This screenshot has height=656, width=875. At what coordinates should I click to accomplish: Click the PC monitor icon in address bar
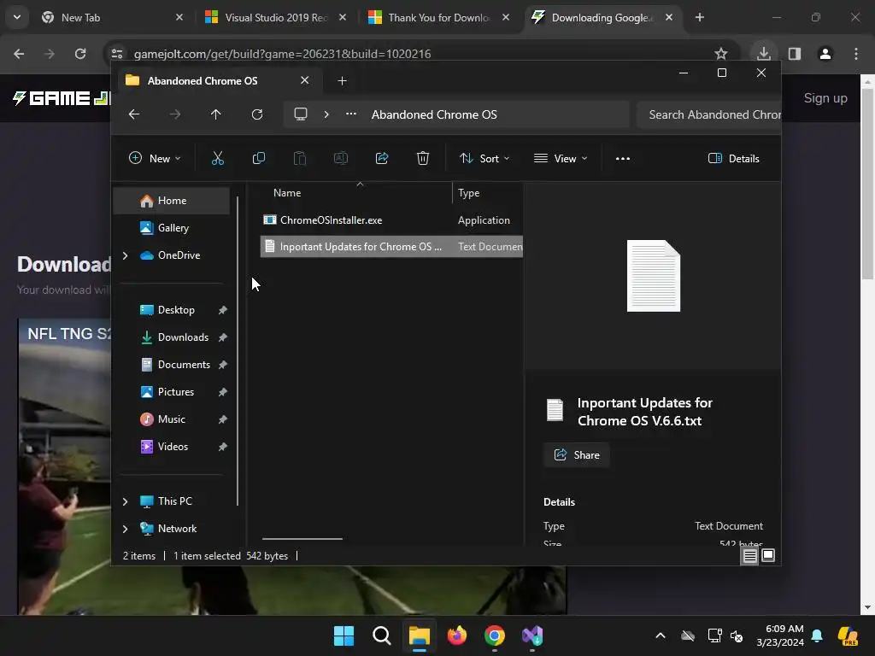pos(301,114)
